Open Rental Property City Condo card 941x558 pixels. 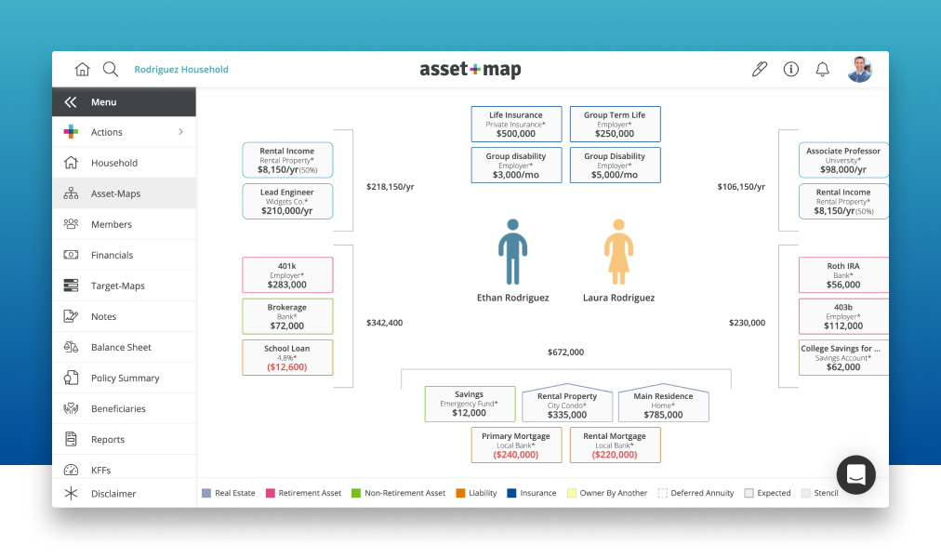coord(567,403)
